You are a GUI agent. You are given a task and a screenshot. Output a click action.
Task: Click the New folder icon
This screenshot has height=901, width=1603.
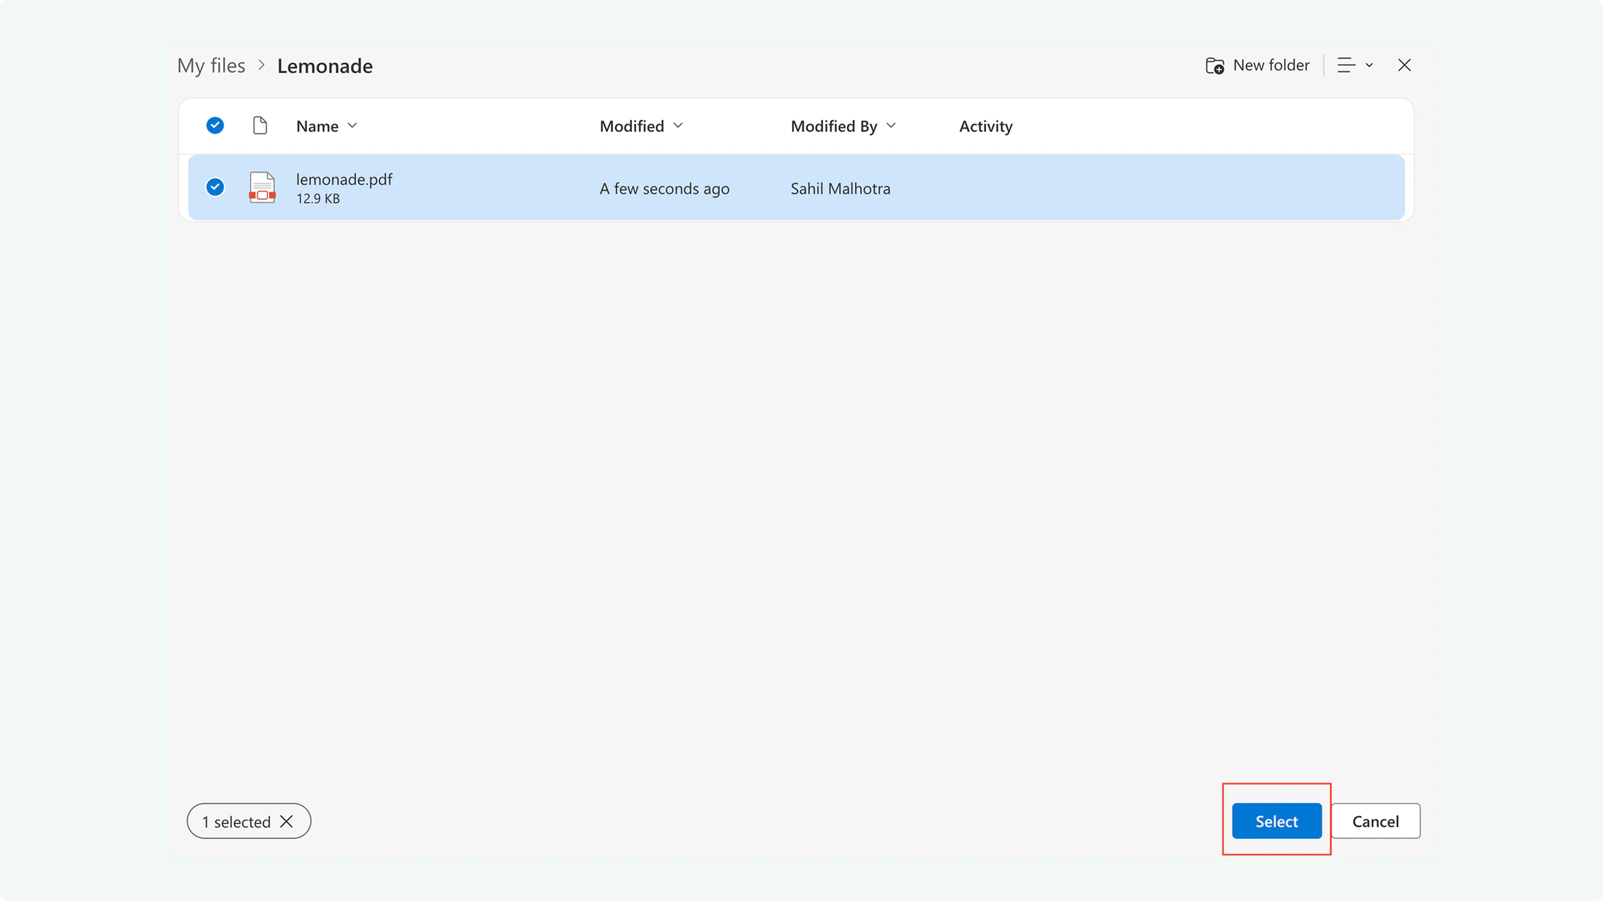tap(1215, 66)
